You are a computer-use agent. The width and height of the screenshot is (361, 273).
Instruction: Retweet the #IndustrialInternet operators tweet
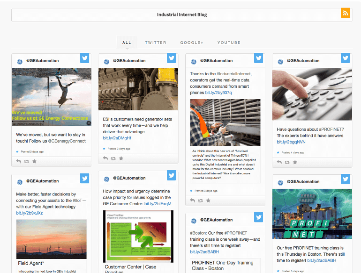point(200,201)
